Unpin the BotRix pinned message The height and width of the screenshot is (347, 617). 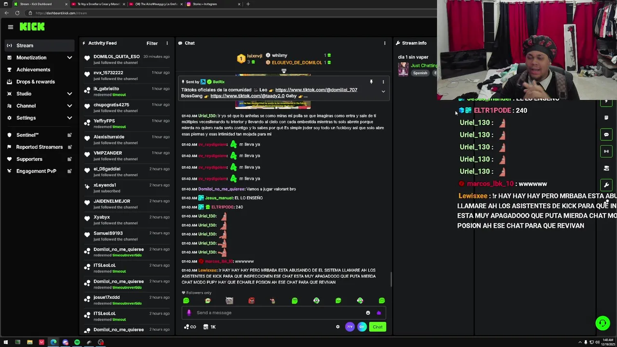click(371, 82)
